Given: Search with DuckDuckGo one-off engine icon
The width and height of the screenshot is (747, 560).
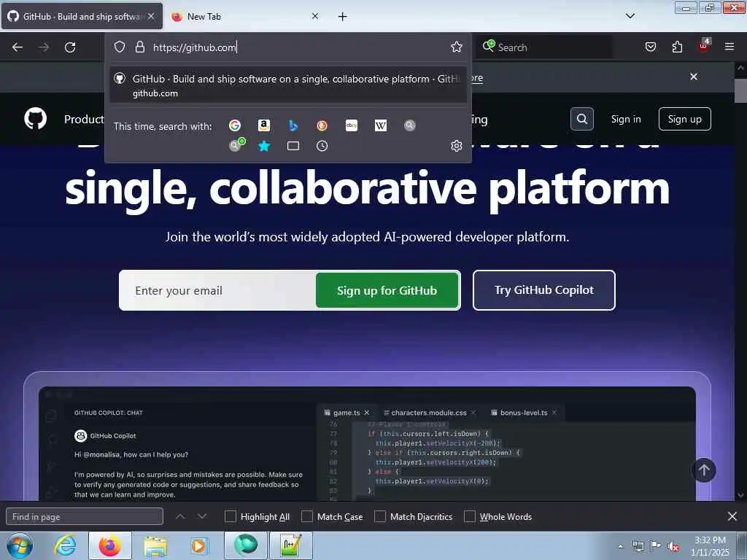Looking at the screenshot, I should tap(322, 125).
